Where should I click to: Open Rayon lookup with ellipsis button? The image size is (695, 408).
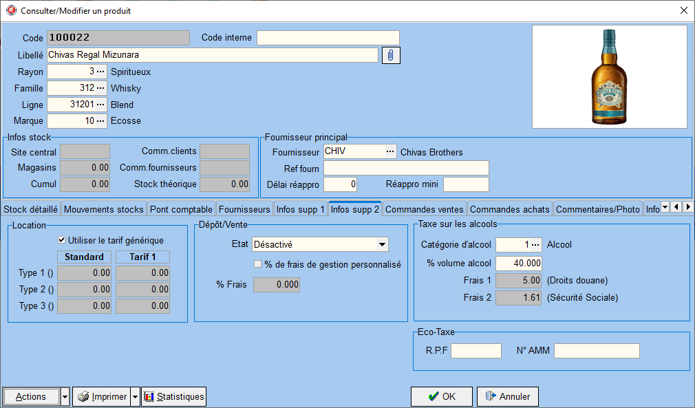click(x=100, y=72)
